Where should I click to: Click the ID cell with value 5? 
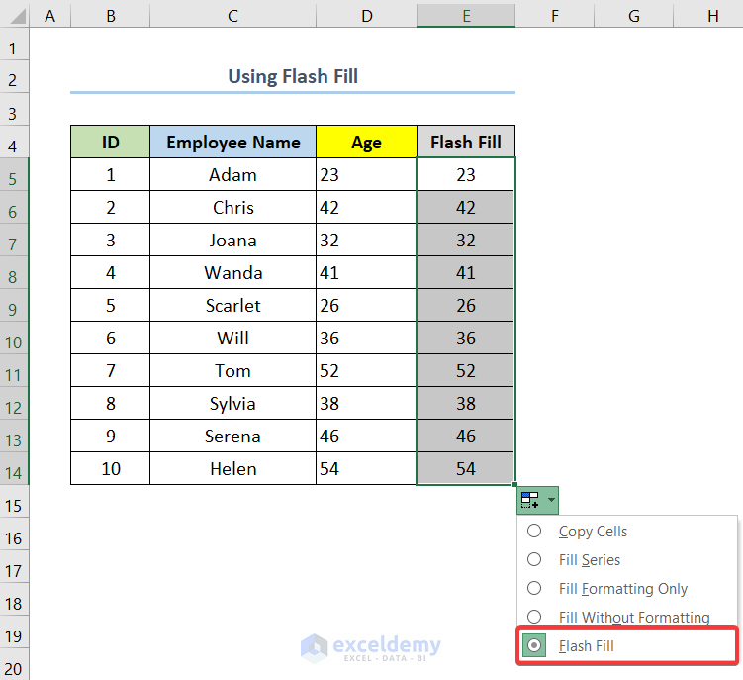coord(111,306)
